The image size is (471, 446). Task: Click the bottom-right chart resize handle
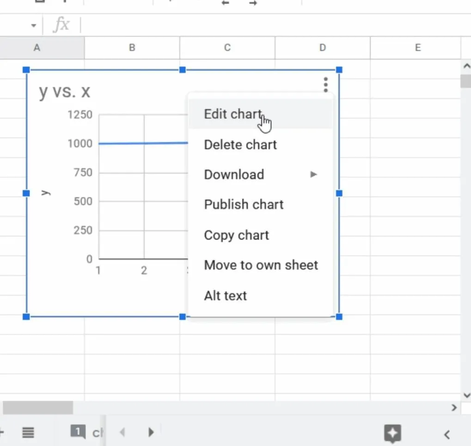tap(339, 317)
